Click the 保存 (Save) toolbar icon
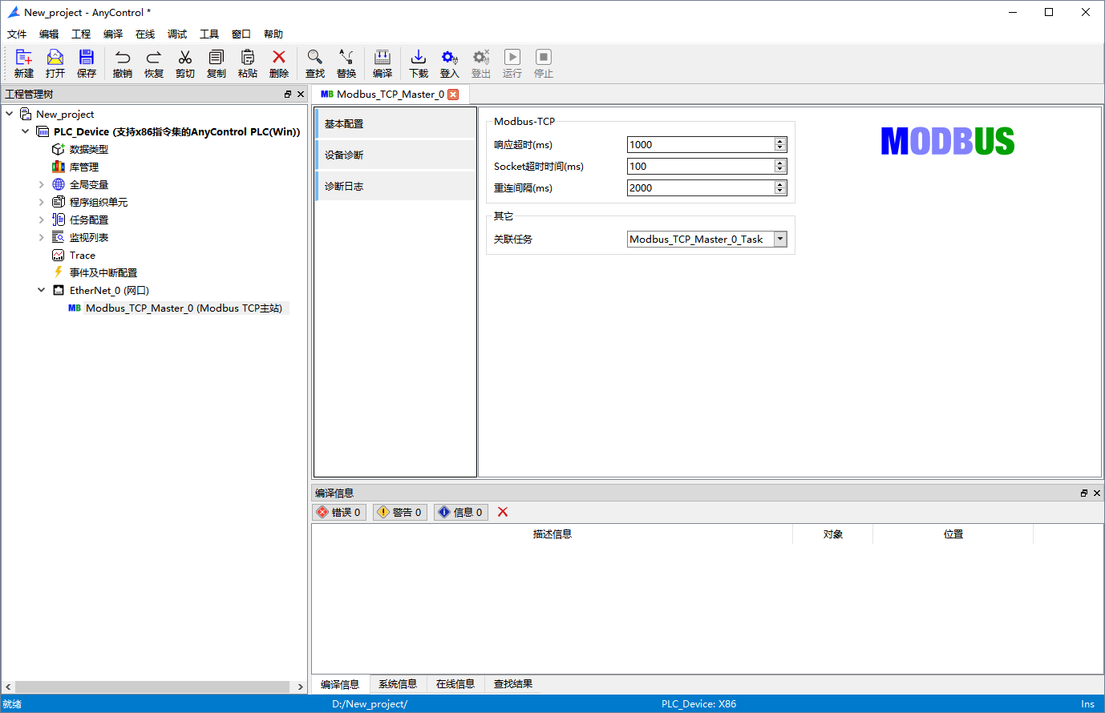The width and height of the screenshot is (1105, 713). click(87, 57)
